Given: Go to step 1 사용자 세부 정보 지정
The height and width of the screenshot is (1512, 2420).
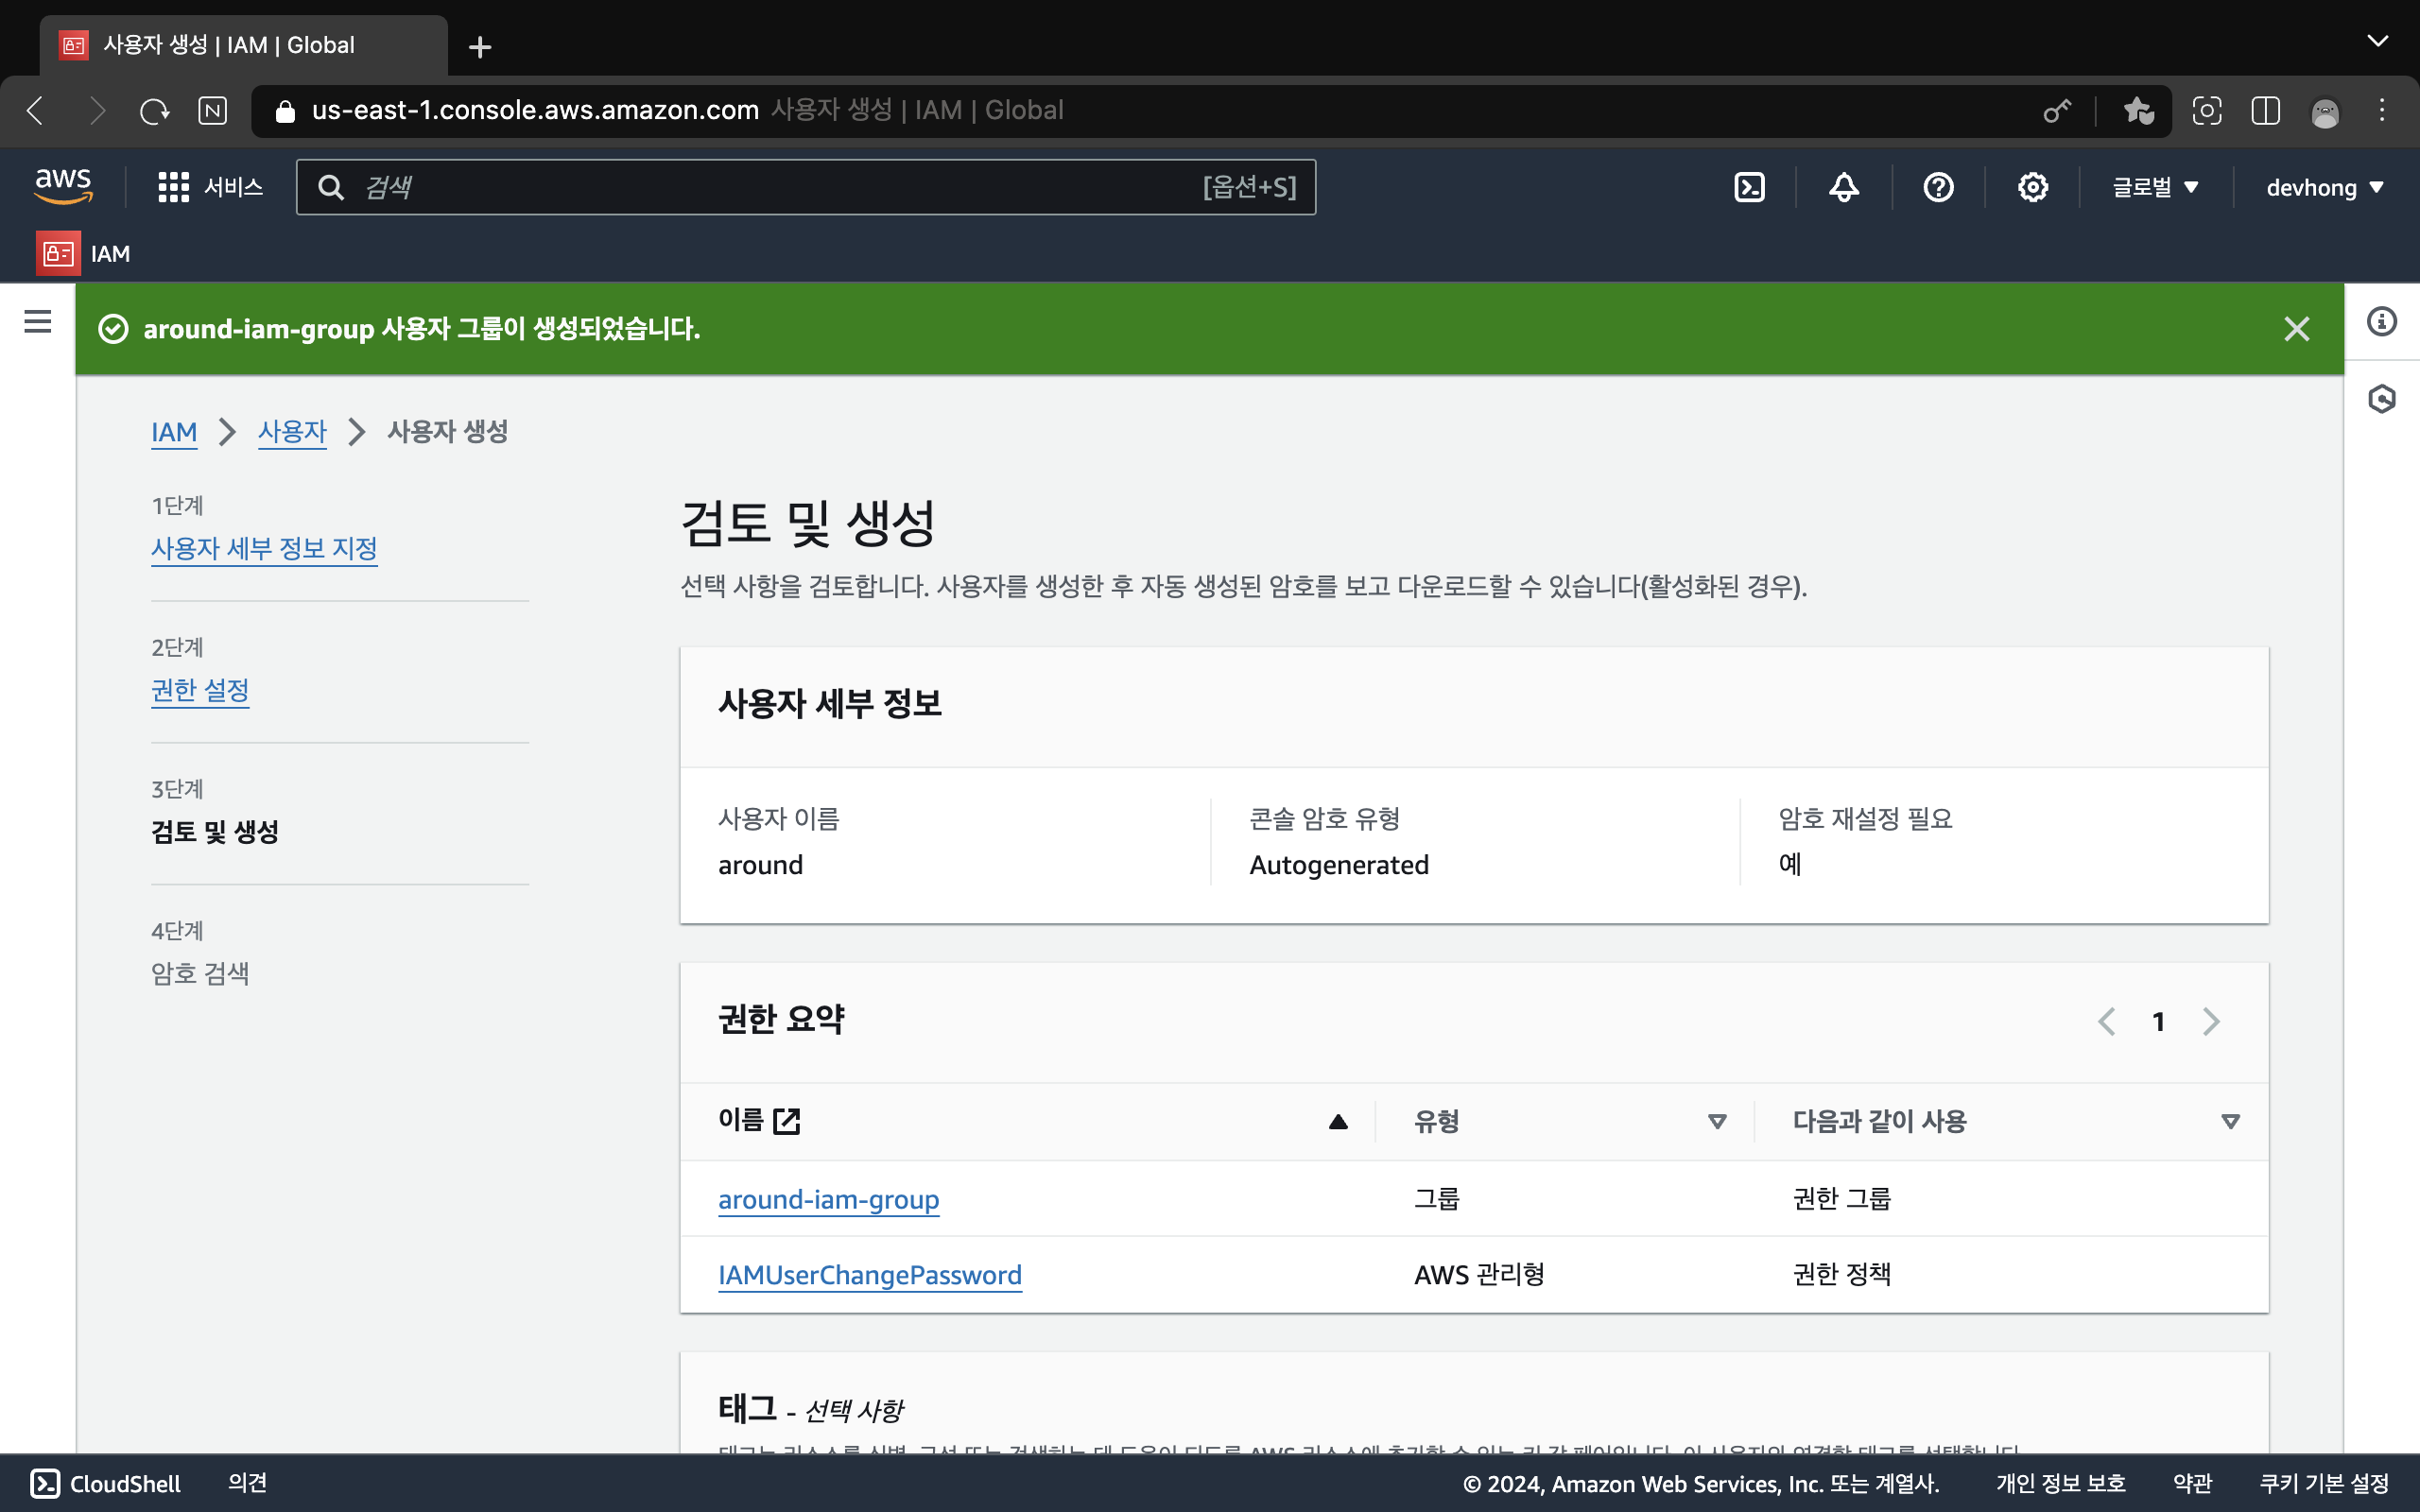Looking at the screenshot, I should click(x=264, y=548).
